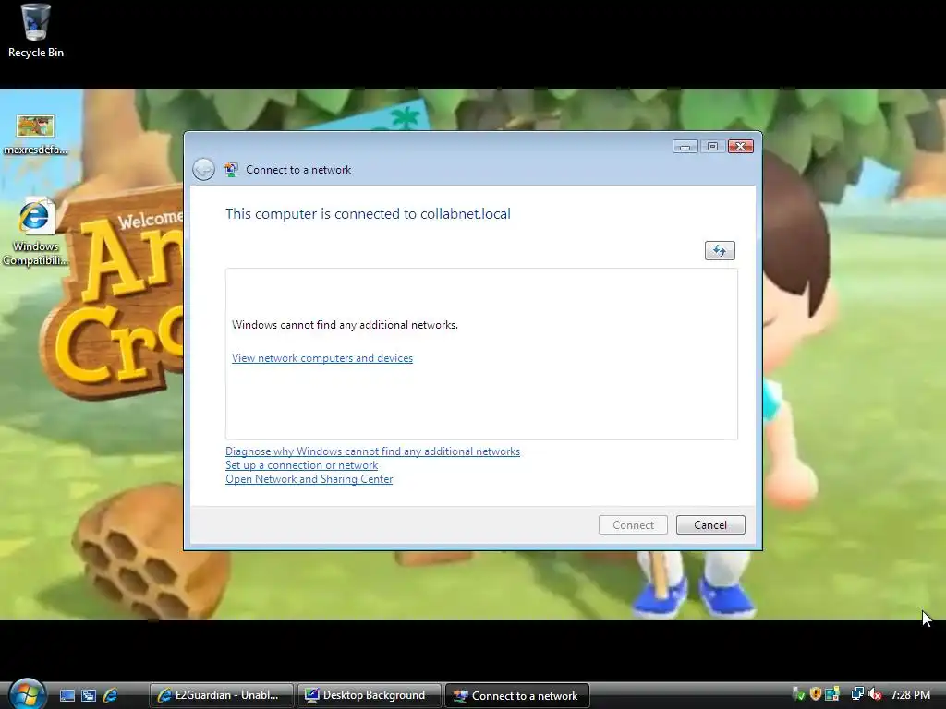Select the maxresdefault image file on desktop
Screen dimensions: 946x709
36,135
